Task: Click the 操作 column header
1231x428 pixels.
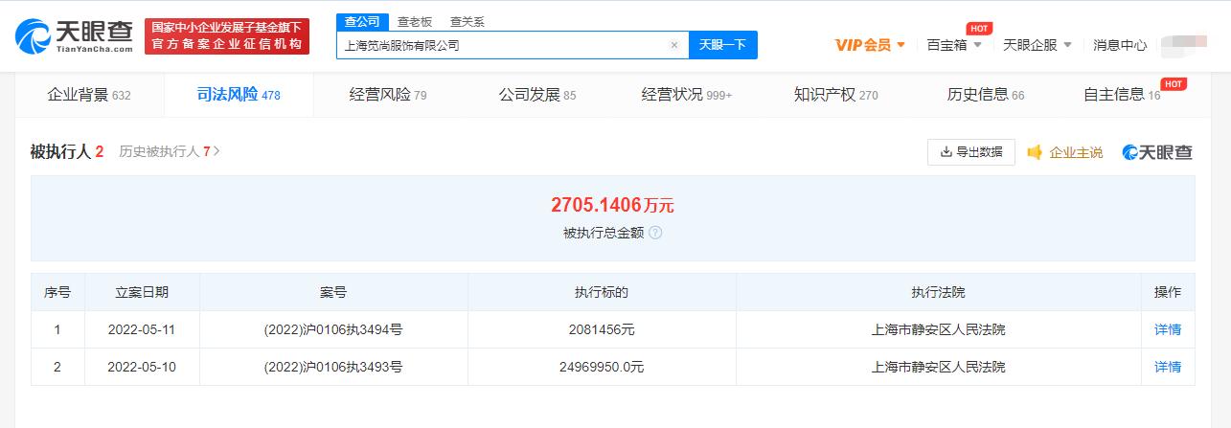Action: point(1168,292)
